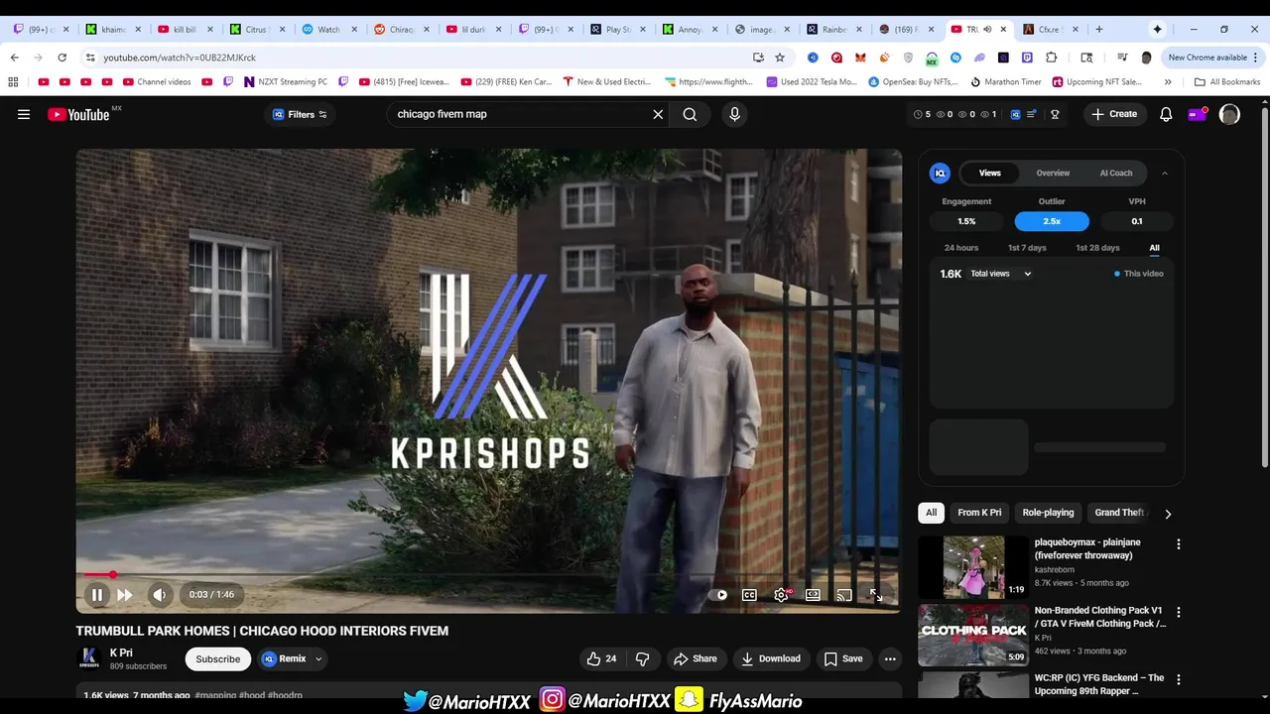
Task: Open the Filters dropdown
Action: pos(300,114)
